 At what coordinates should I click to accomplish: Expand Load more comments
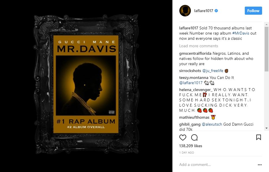(x=198, y=46)
